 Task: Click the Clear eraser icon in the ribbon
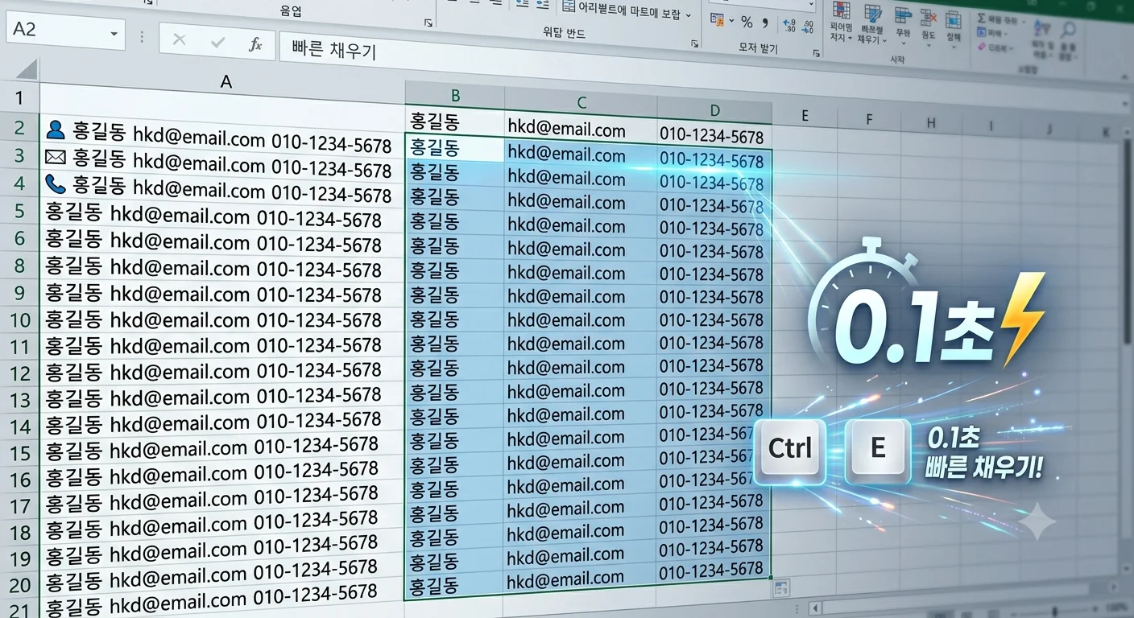click(982, 47)
